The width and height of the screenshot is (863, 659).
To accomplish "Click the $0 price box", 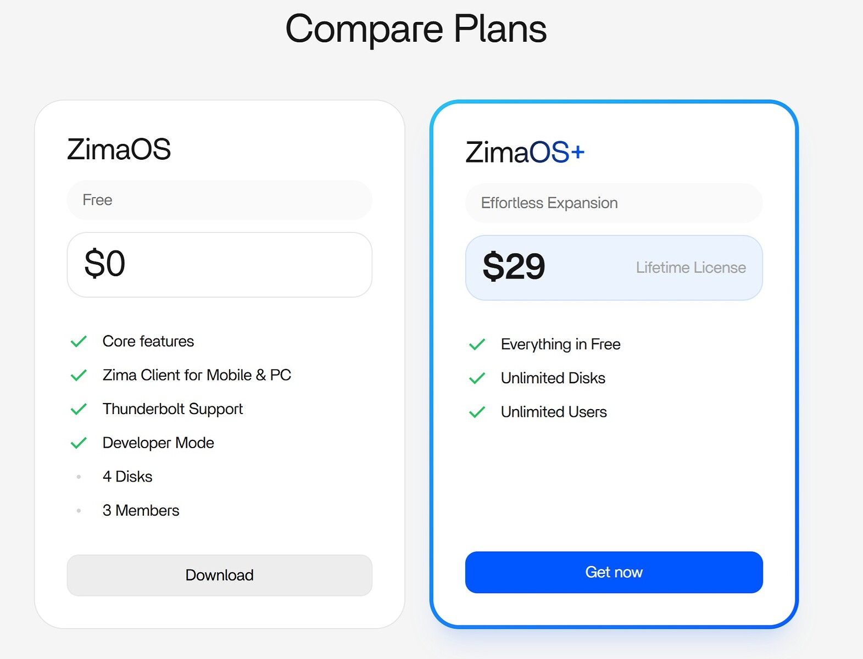I will 219,264.
